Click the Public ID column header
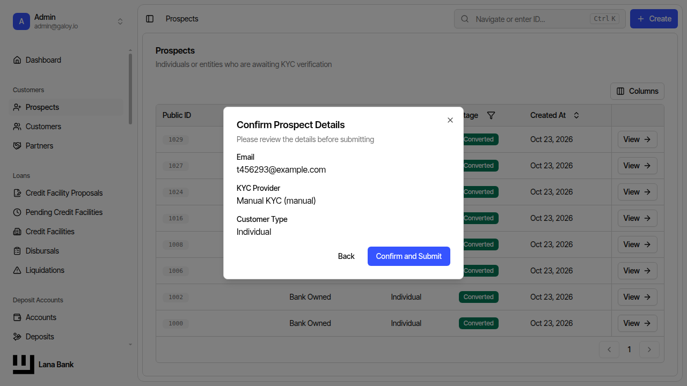Screen dimensions: 687x386 (177, 115)
